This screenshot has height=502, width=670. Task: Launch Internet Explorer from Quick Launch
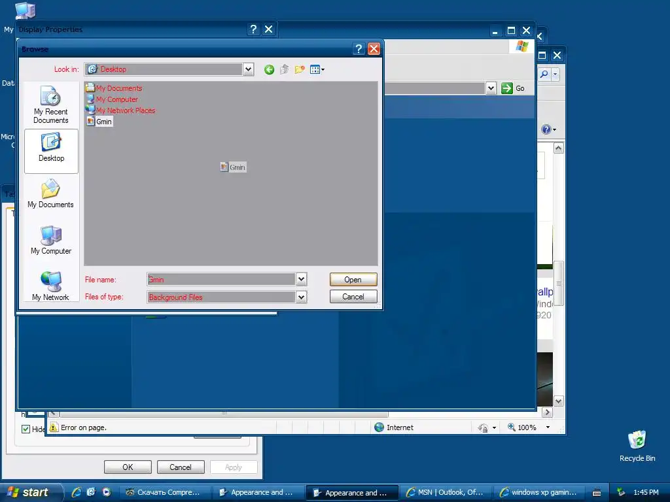coord(76,492)
